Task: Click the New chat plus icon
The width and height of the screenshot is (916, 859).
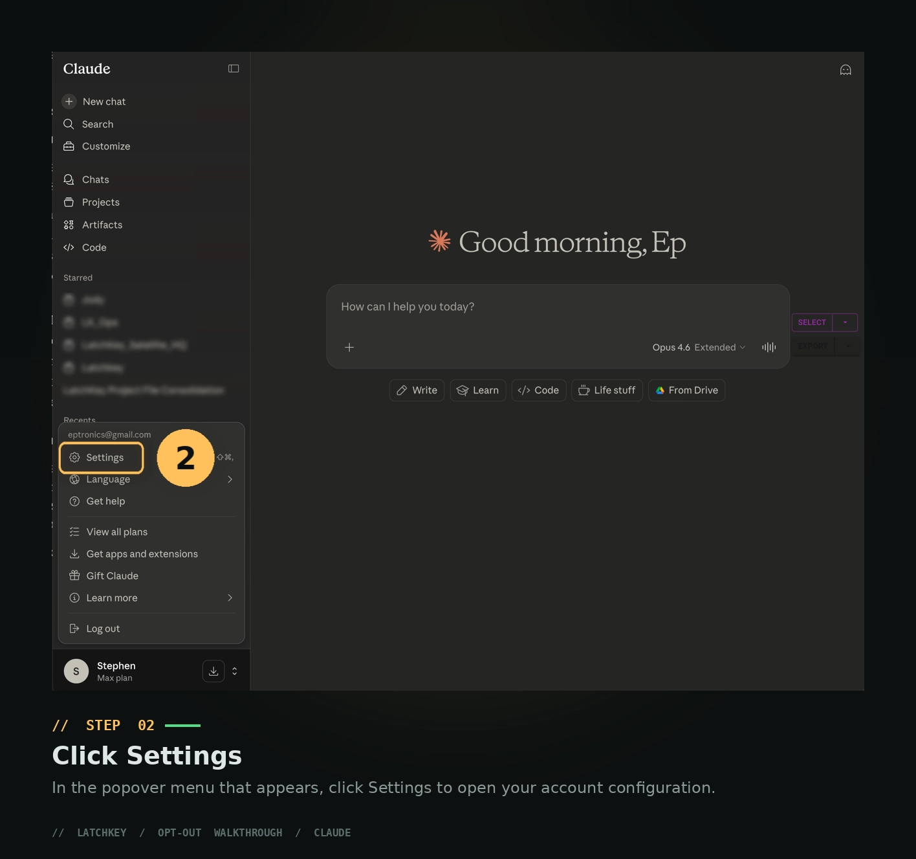Action: [x=69, y=102]
